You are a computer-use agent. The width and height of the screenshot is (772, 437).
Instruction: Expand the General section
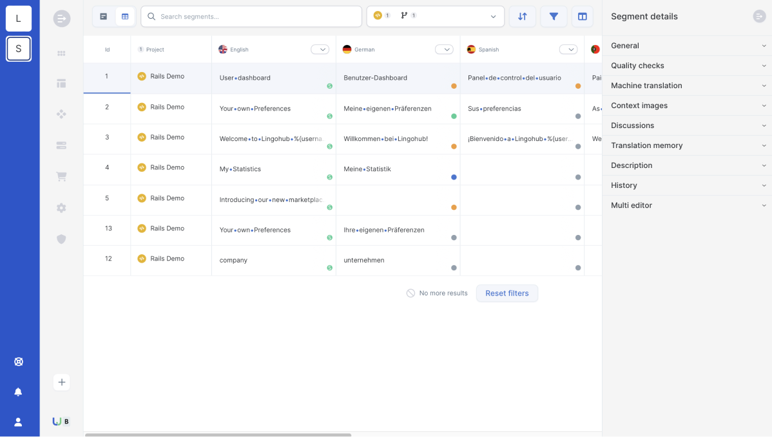point(688,46)
